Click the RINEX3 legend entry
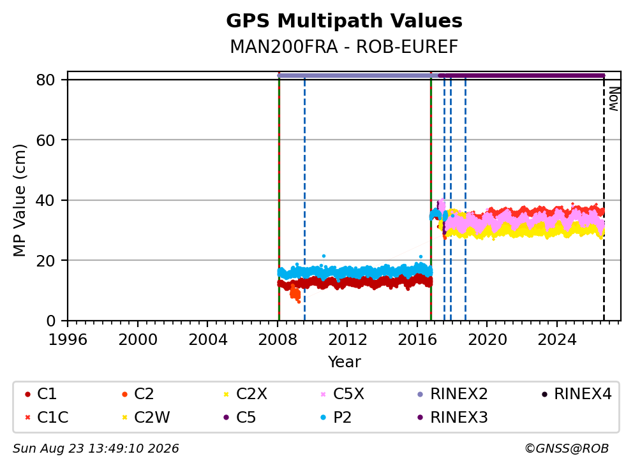 (452, 417)
